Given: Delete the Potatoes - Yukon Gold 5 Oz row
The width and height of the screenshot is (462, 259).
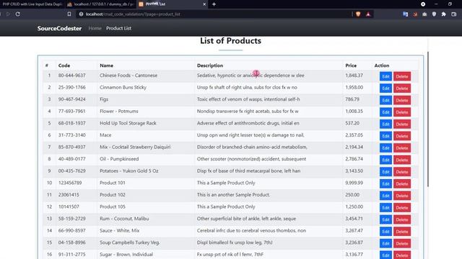Looking at the screenshot, I should tap(402, 172).
